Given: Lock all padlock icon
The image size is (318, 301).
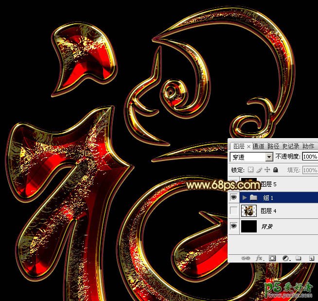Looking at the screenshot, I should [x=275, y=170].
